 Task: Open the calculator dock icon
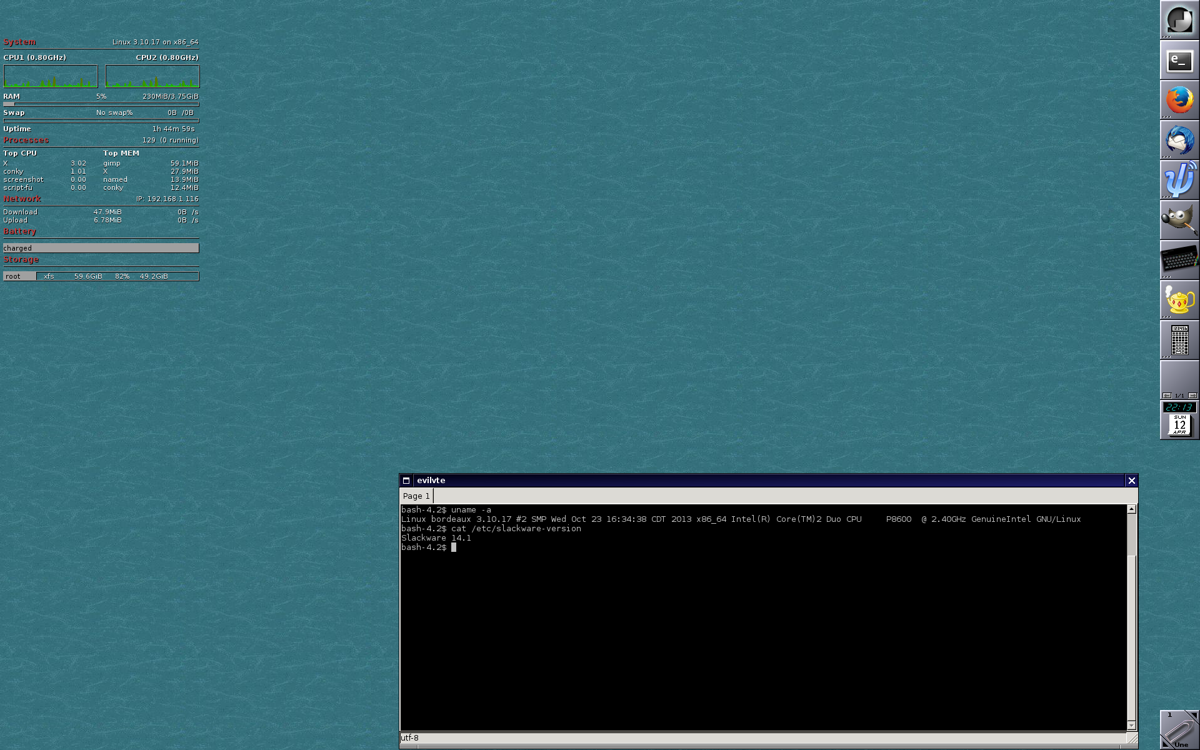(x=1179, y=340)
